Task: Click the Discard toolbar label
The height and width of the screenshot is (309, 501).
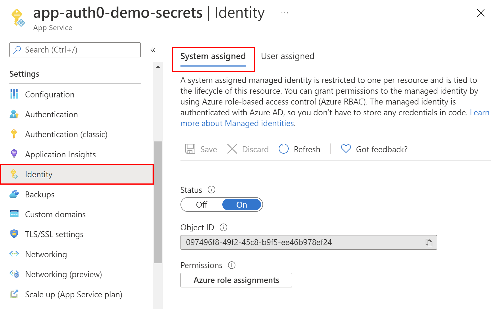Action: point(255,149)
